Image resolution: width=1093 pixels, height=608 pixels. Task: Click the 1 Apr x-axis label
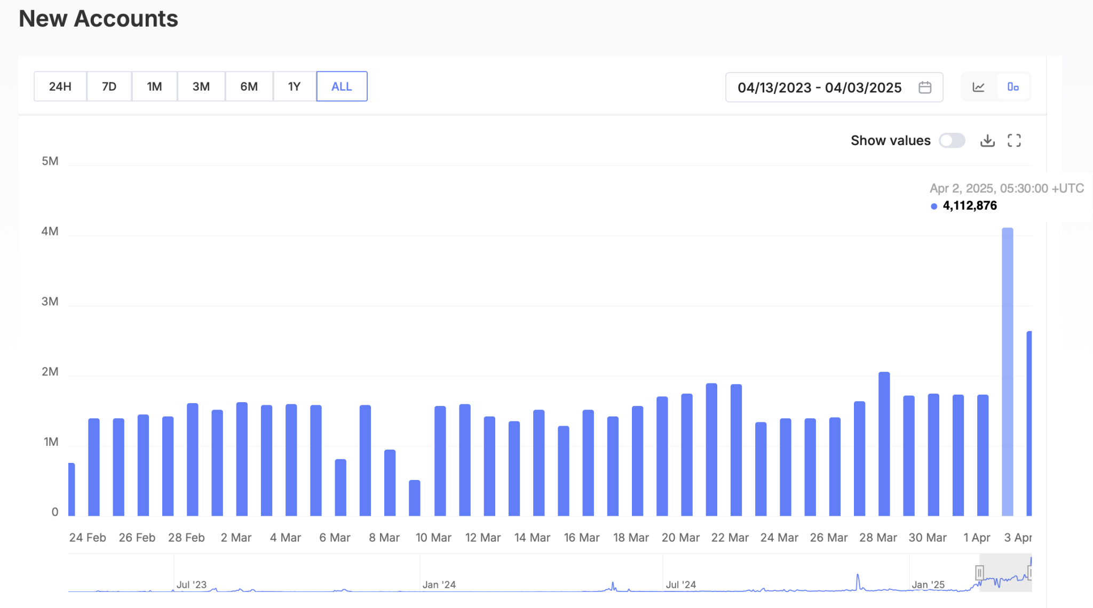point(977,538)
